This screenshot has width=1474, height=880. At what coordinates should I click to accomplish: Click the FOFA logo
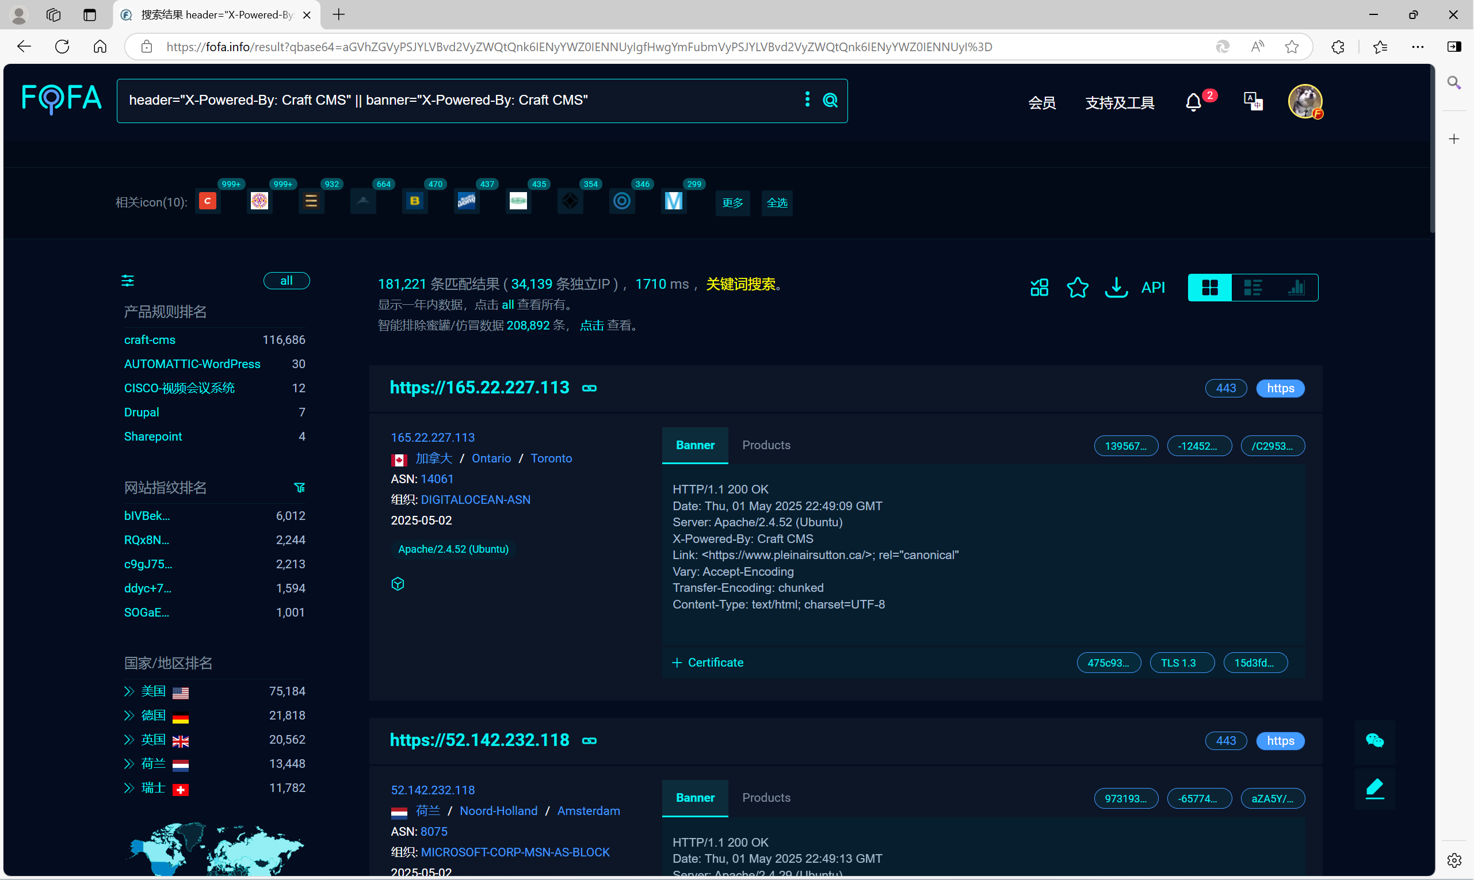[62, 98]
